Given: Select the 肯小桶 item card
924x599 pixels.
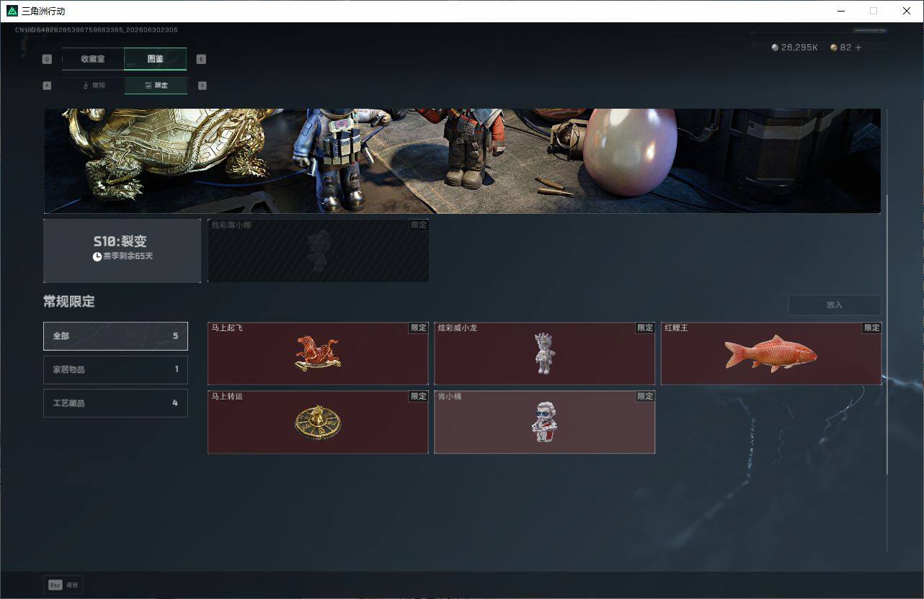Looking at the screenshot, I should point(544,422).
